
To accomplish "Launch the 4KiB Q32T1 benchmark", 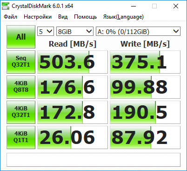I will tap(21, 112).
